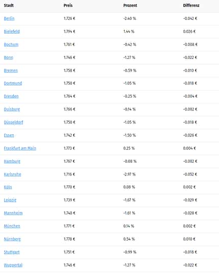Open the Leipzig link

point(10,200)
